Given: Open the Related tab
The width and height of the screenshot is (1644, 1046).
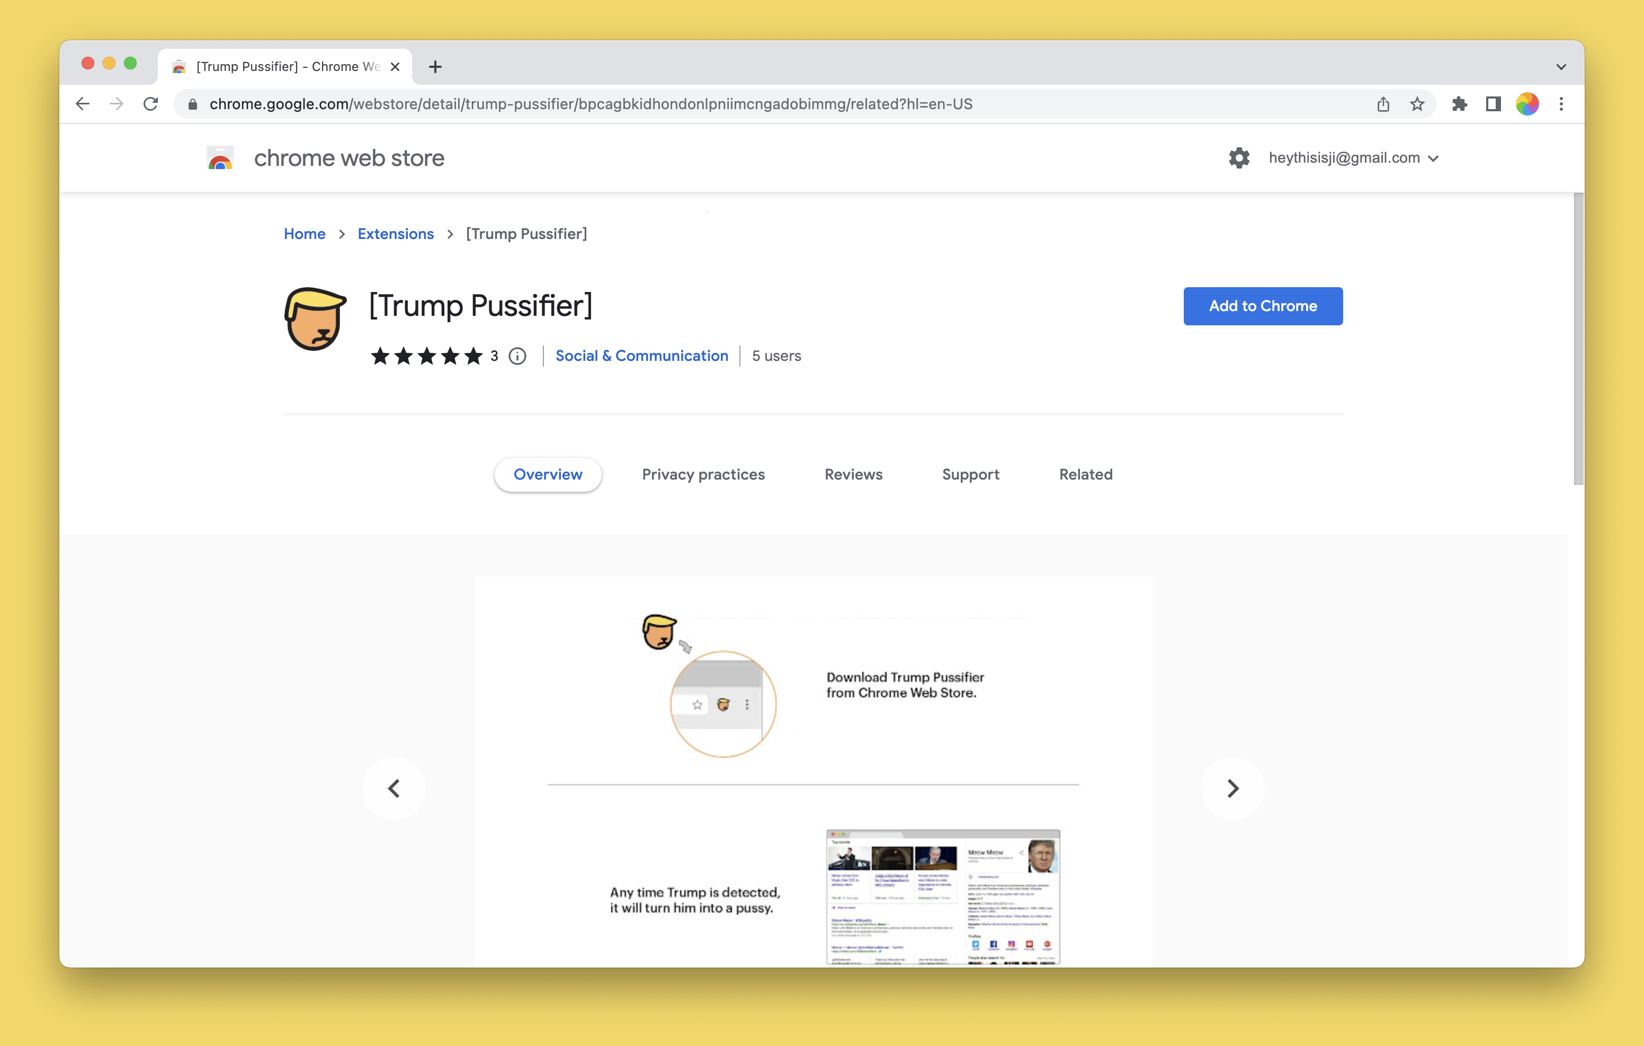Looking at the screenshot, I should point(1086,474).
